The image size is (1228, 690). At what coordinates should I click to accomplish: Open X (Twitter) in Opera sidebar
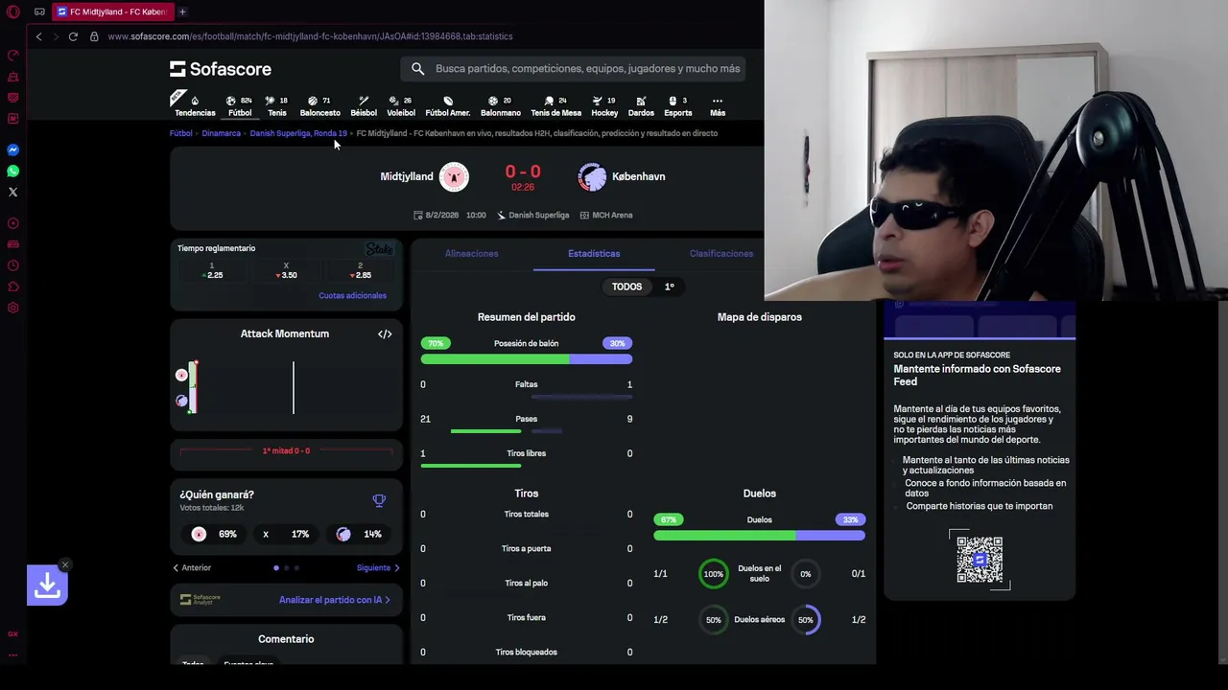click(x=13, y=192)
